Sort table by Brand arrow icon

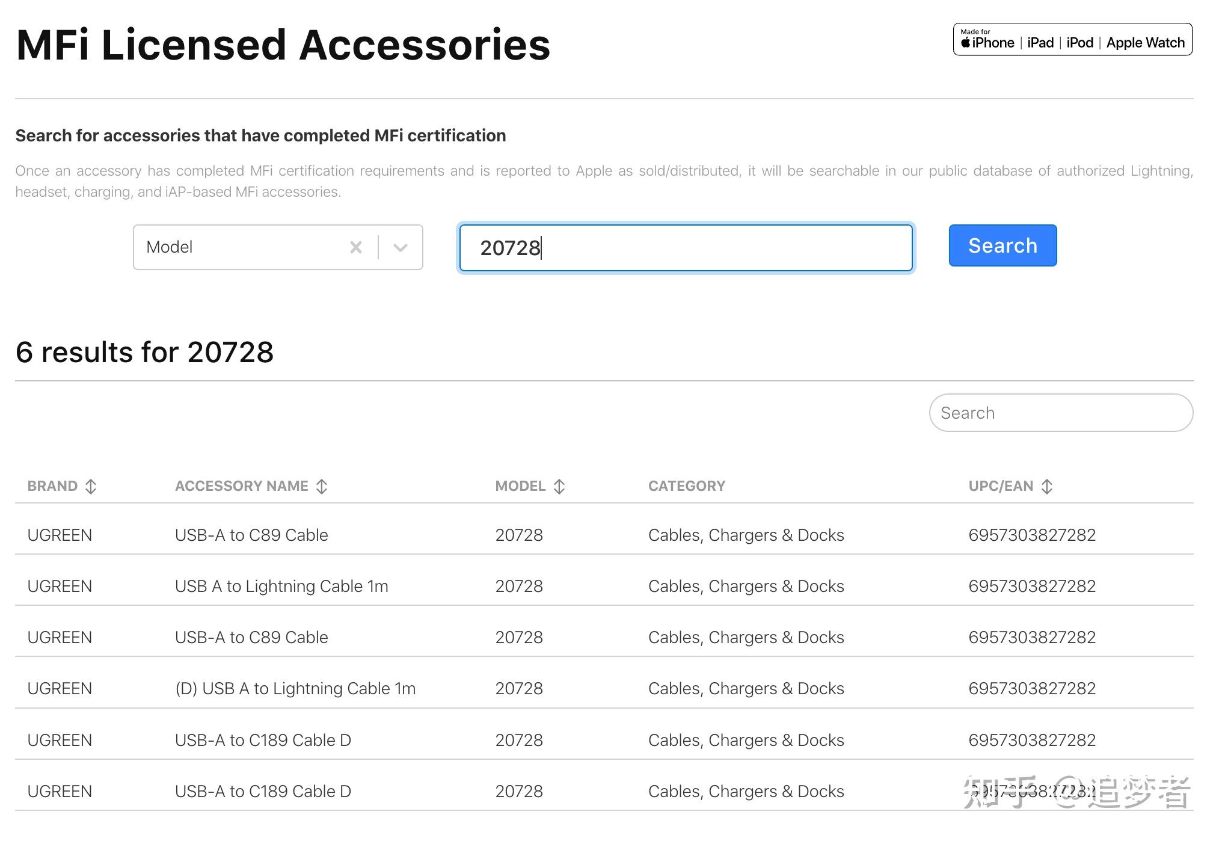[91, 486]
